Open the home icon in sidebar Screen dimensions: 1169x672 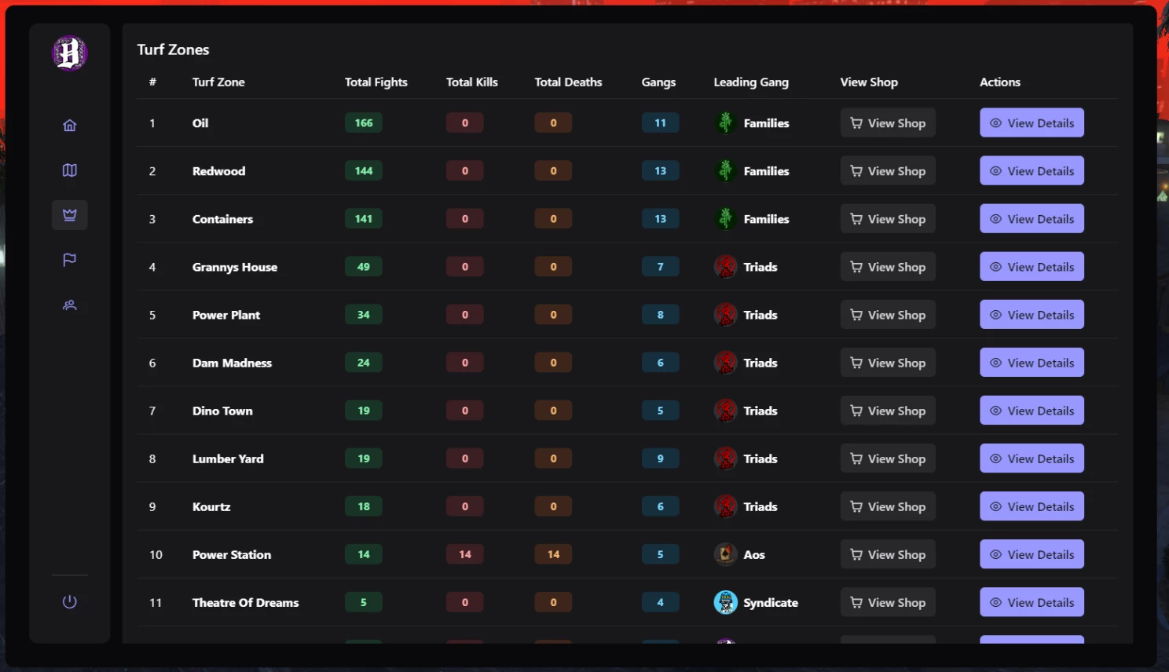click(69, 125)
